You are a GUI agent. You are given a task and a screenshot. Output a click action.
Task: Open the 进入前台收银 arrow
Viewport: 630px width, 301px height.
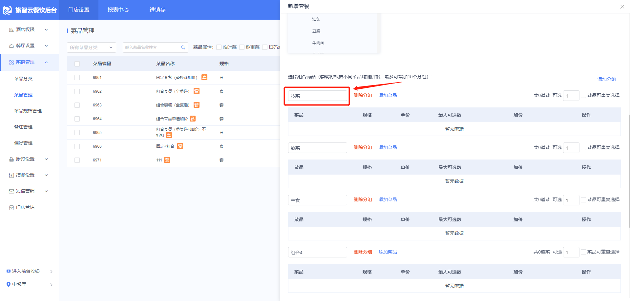[51, 272]
